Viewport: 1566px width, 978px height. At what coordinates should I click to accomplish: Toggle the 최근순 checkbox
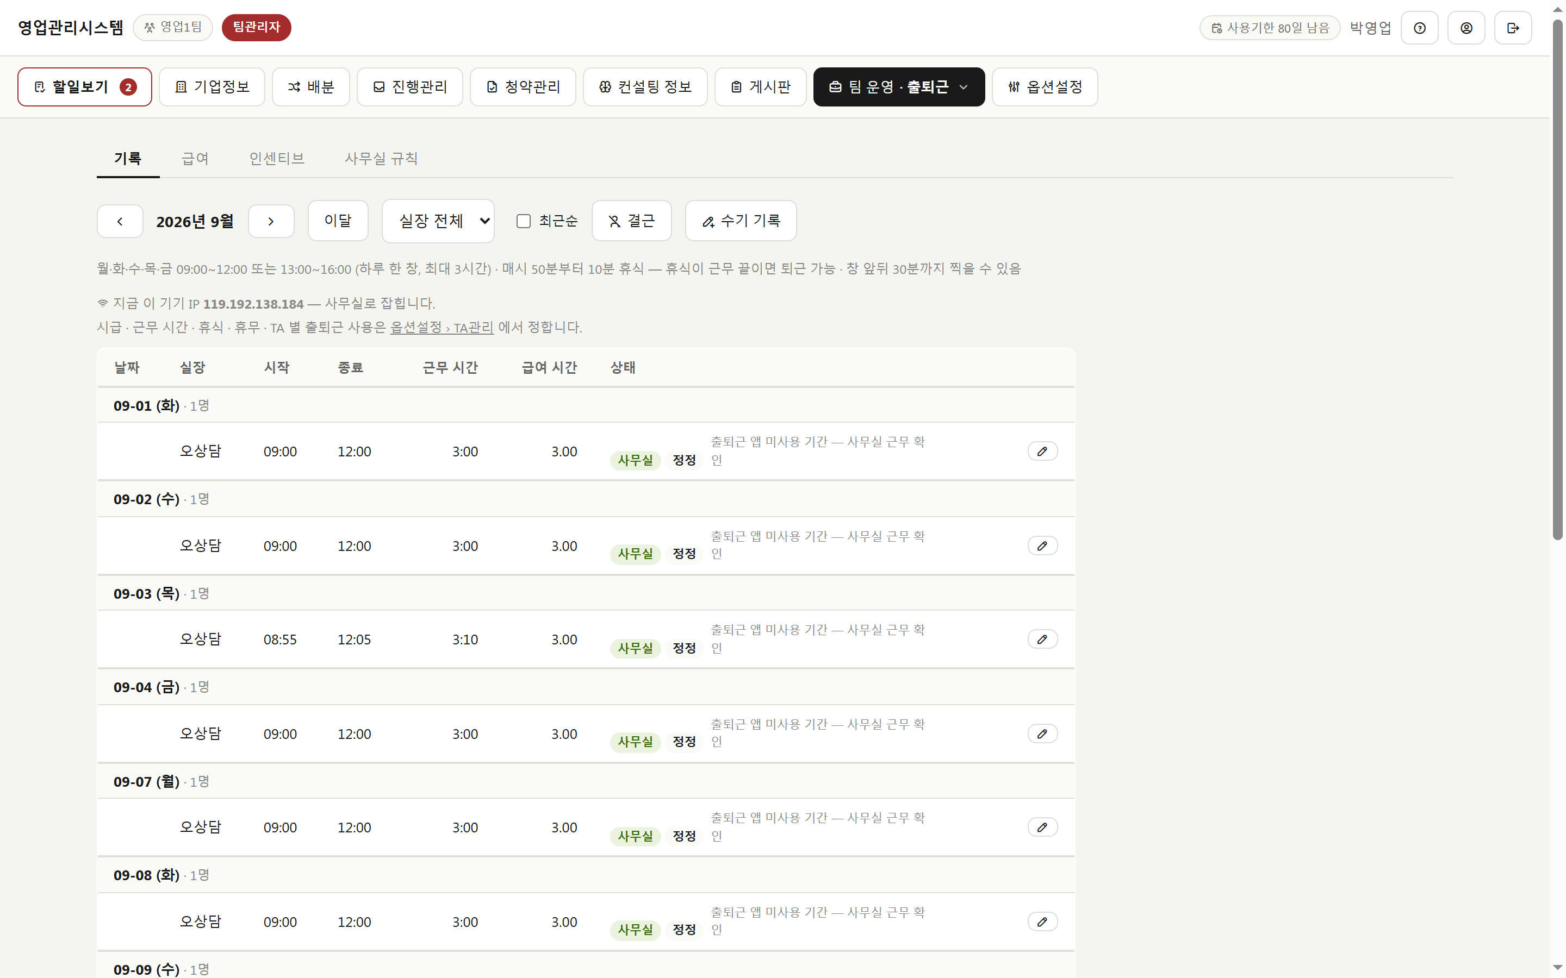click(524, 221)
